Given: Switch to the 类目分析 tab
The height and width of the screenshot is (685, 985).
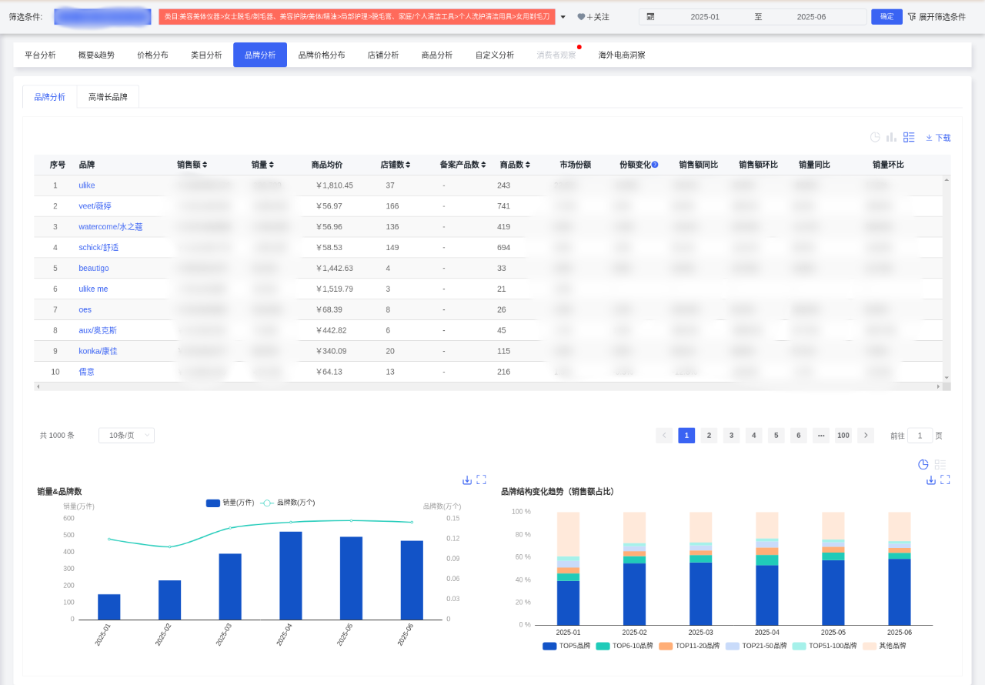Looking at the screenshot, I should (206, 55).
